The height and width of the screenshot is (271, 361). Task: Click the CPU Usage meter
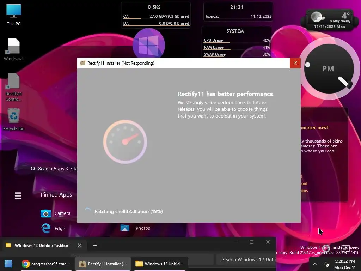pos(237,40)
